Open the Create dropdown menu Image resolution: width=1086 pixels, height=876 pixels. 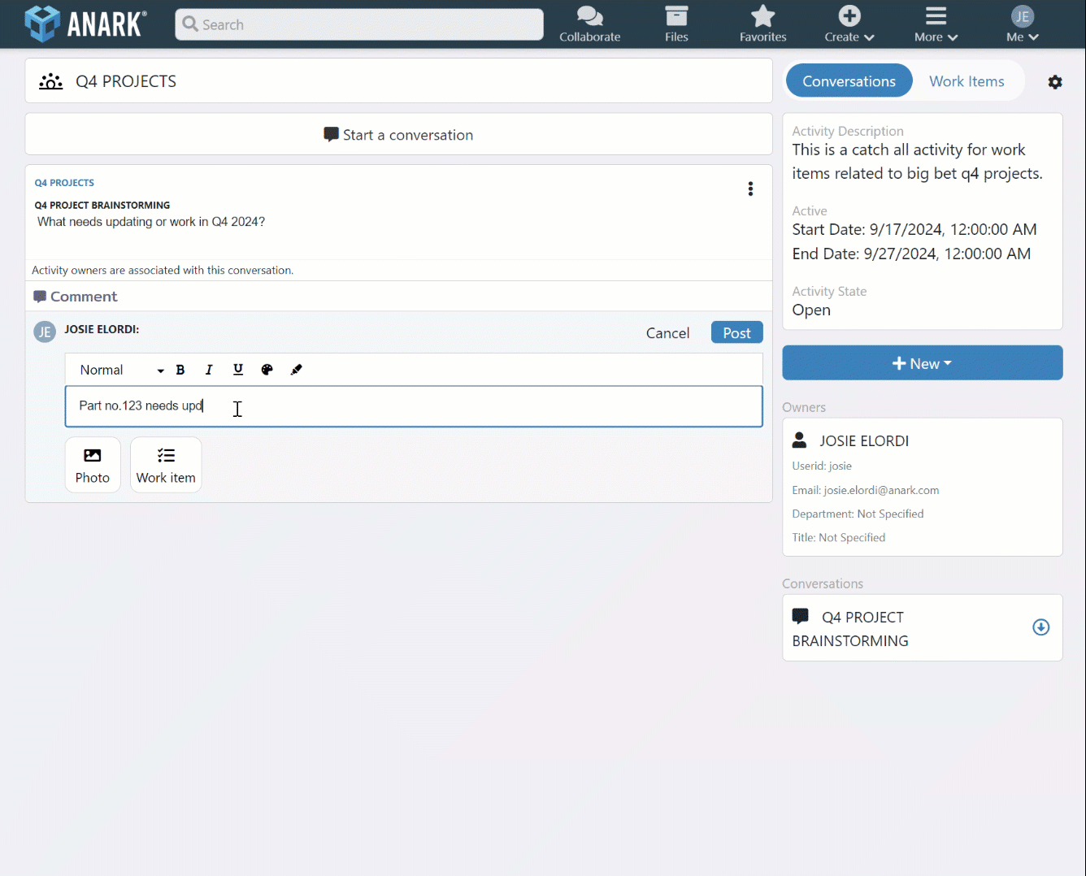click(849, 24)
